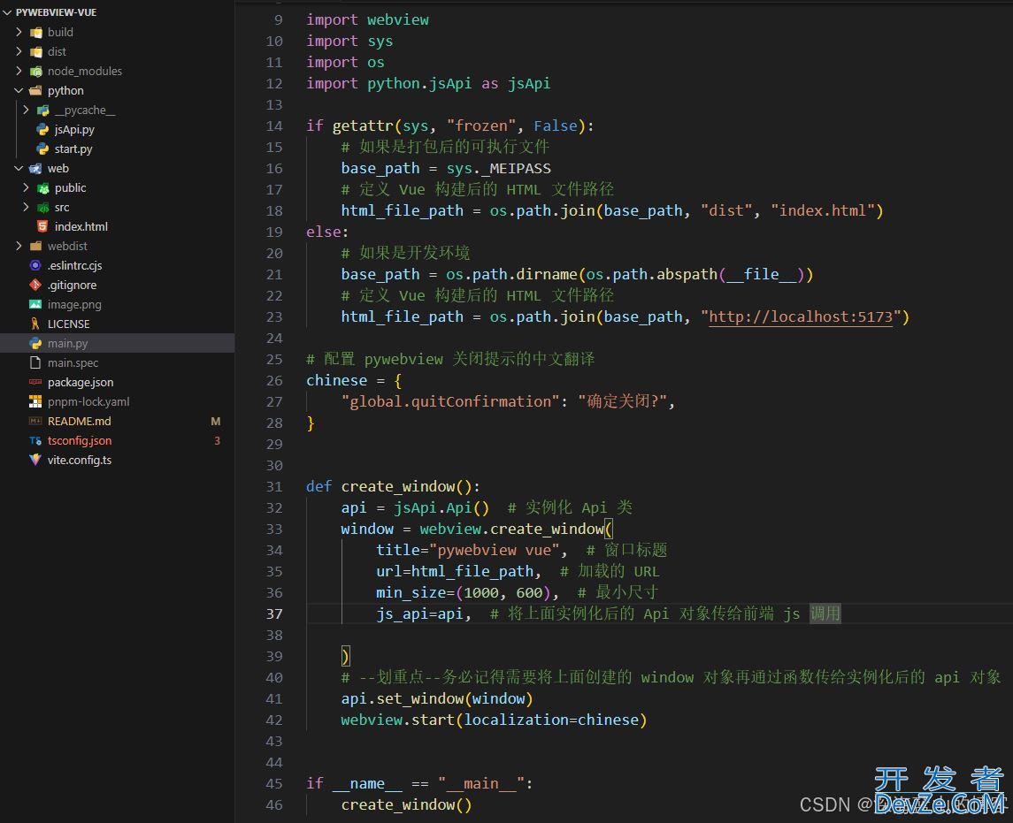The image size is (1013, 823).
Task: Click the git icon beside .gitignore
Action: pyautogui.click(x=35, y=285)
